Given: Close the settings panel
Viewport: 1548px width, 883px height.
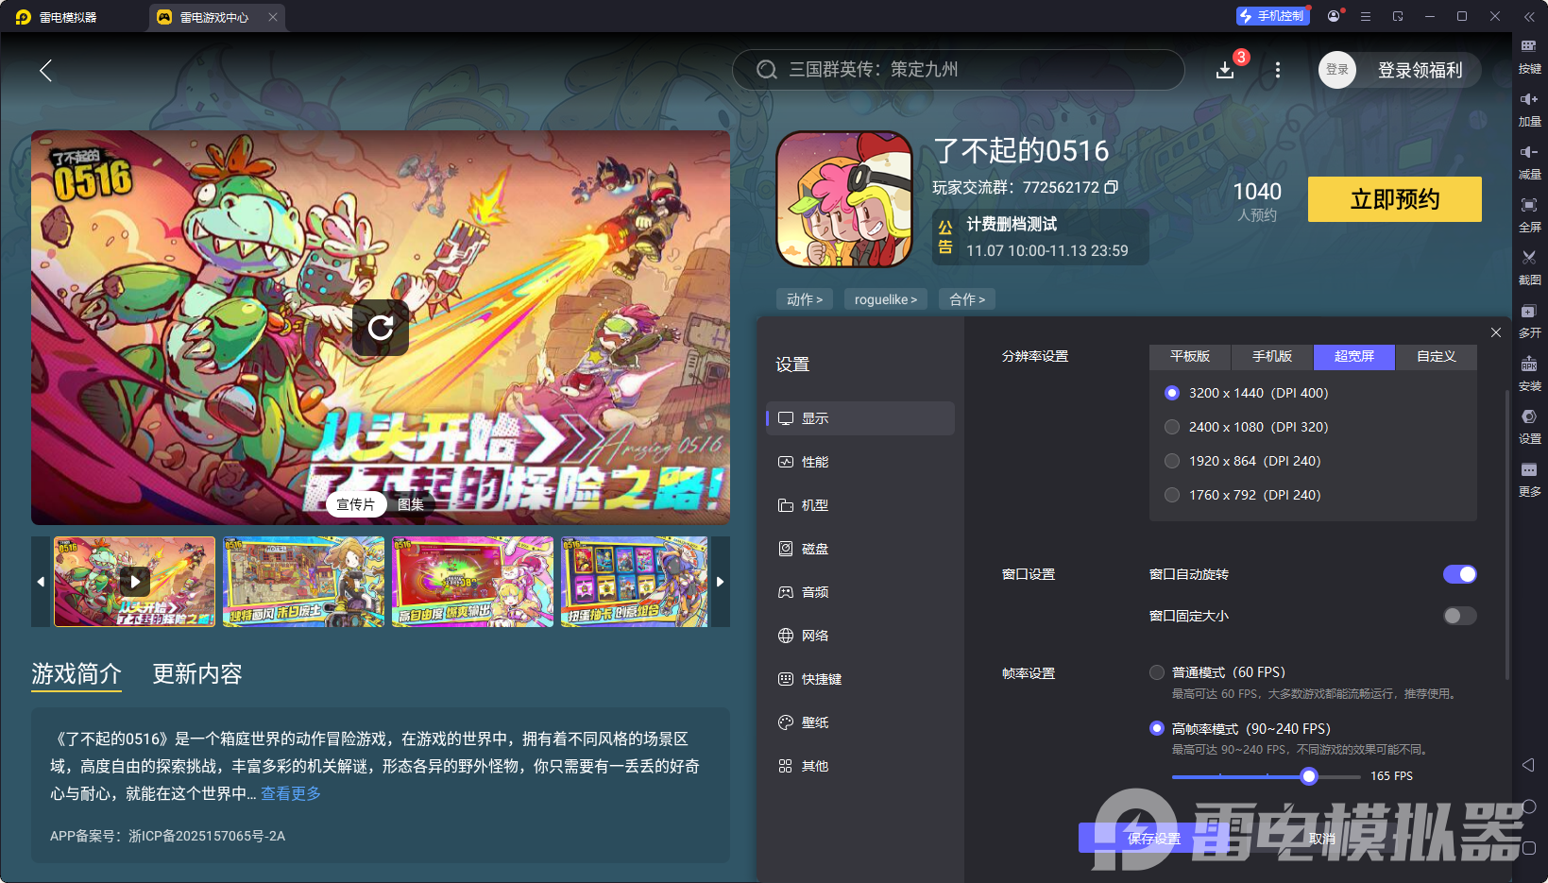Looking at the screenshot, I should (1496, 332).
